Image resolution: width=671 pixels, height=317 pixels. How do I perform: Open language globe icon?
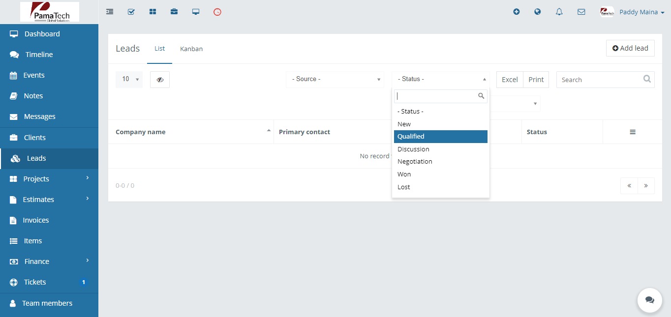538,12
